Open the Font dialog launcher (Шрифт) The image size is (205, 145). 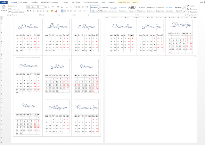tap(59, 15)
